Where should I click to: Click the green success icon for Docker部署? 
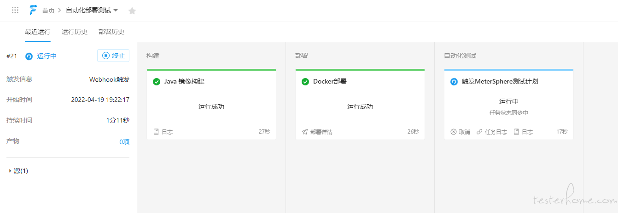(305, 82)
